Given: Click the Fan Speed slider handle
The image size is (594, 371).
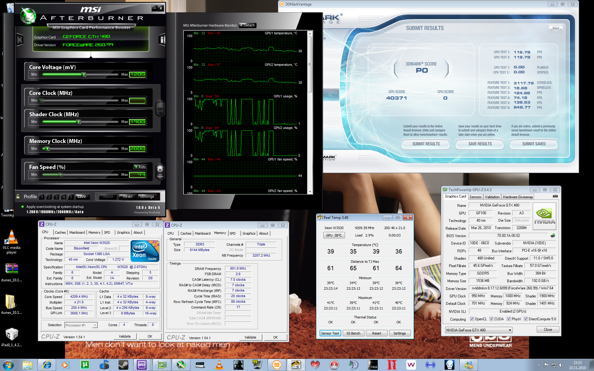Looking at the screenshot, I should (61, 174).
